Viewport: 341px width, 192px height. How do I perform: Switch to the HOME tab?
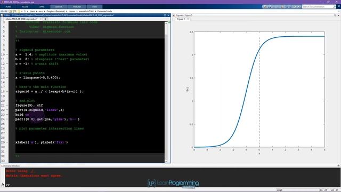(x=8, y=7)
